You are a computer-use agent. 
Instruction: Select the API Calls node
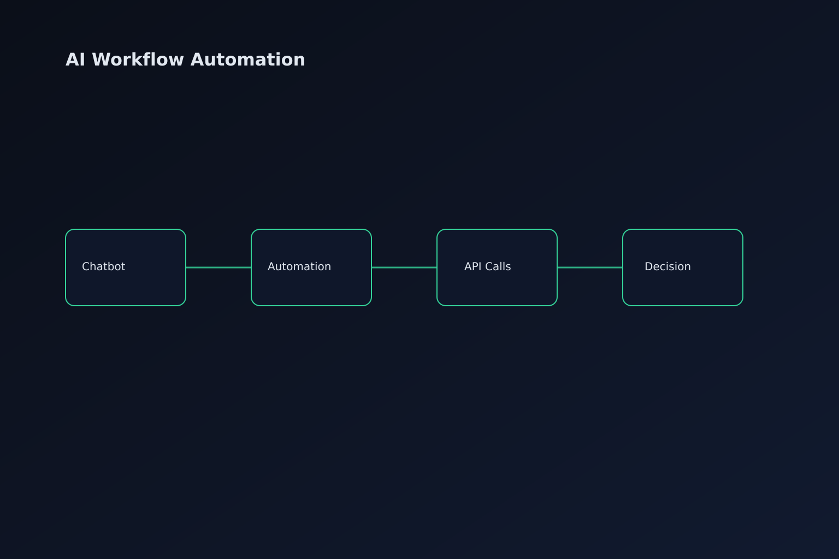pyautogui.click(x=497, y=267)
